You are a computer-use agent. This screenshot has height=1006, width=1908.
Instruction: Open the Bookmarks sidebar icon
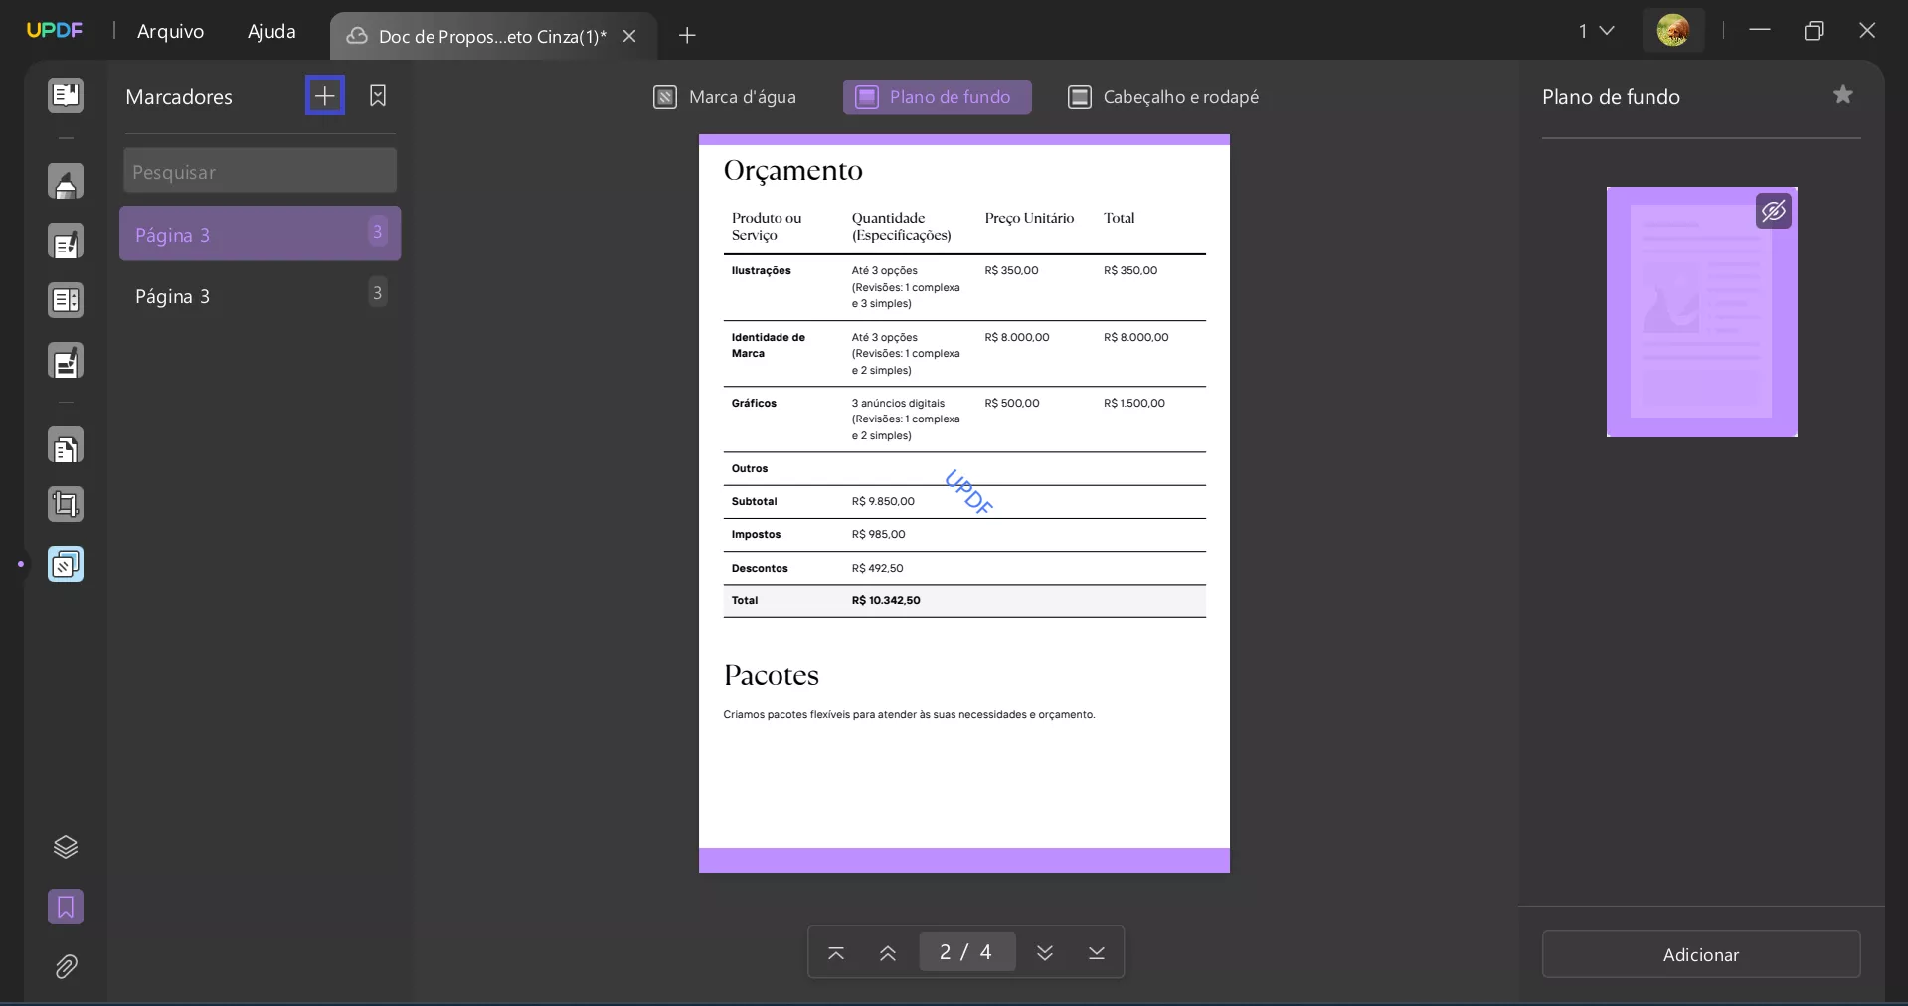tap(66, 907)
